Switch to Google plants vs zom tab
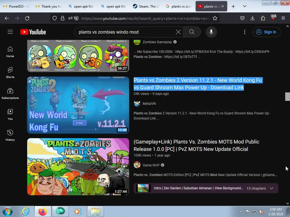Image resolution: width=290 pixels, height=217 pixels. (179, 6)
